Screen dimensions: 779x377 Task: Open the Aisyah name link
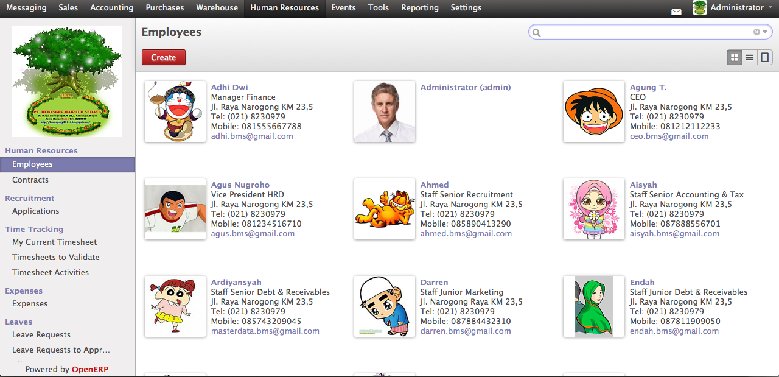click(x=643, y=185)
